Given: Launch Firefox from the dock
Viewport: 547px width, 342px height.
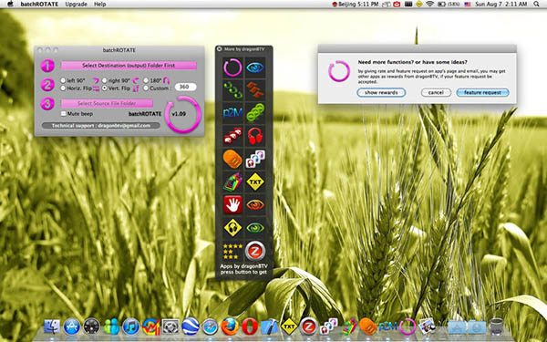Looking at the screenshot, I should pyautogui.click(x=230, y=327).
